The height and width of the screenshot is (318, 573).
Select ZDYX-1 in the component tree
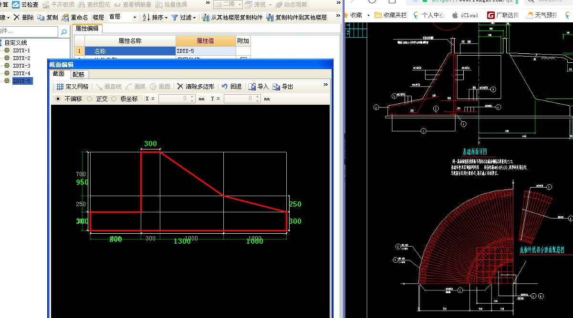pos(21,50)
